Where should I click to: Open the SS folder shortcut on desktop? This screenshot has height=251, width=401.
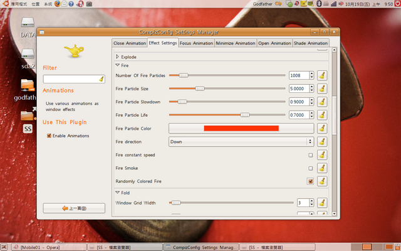click(x=28, y=120)
